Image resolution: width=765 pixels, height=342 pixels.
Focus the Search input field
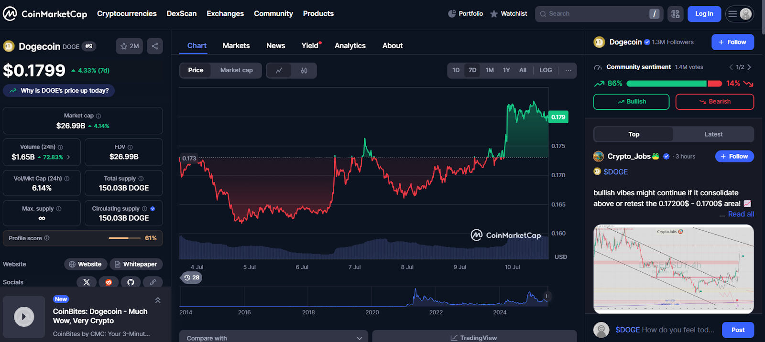[599, 14]
